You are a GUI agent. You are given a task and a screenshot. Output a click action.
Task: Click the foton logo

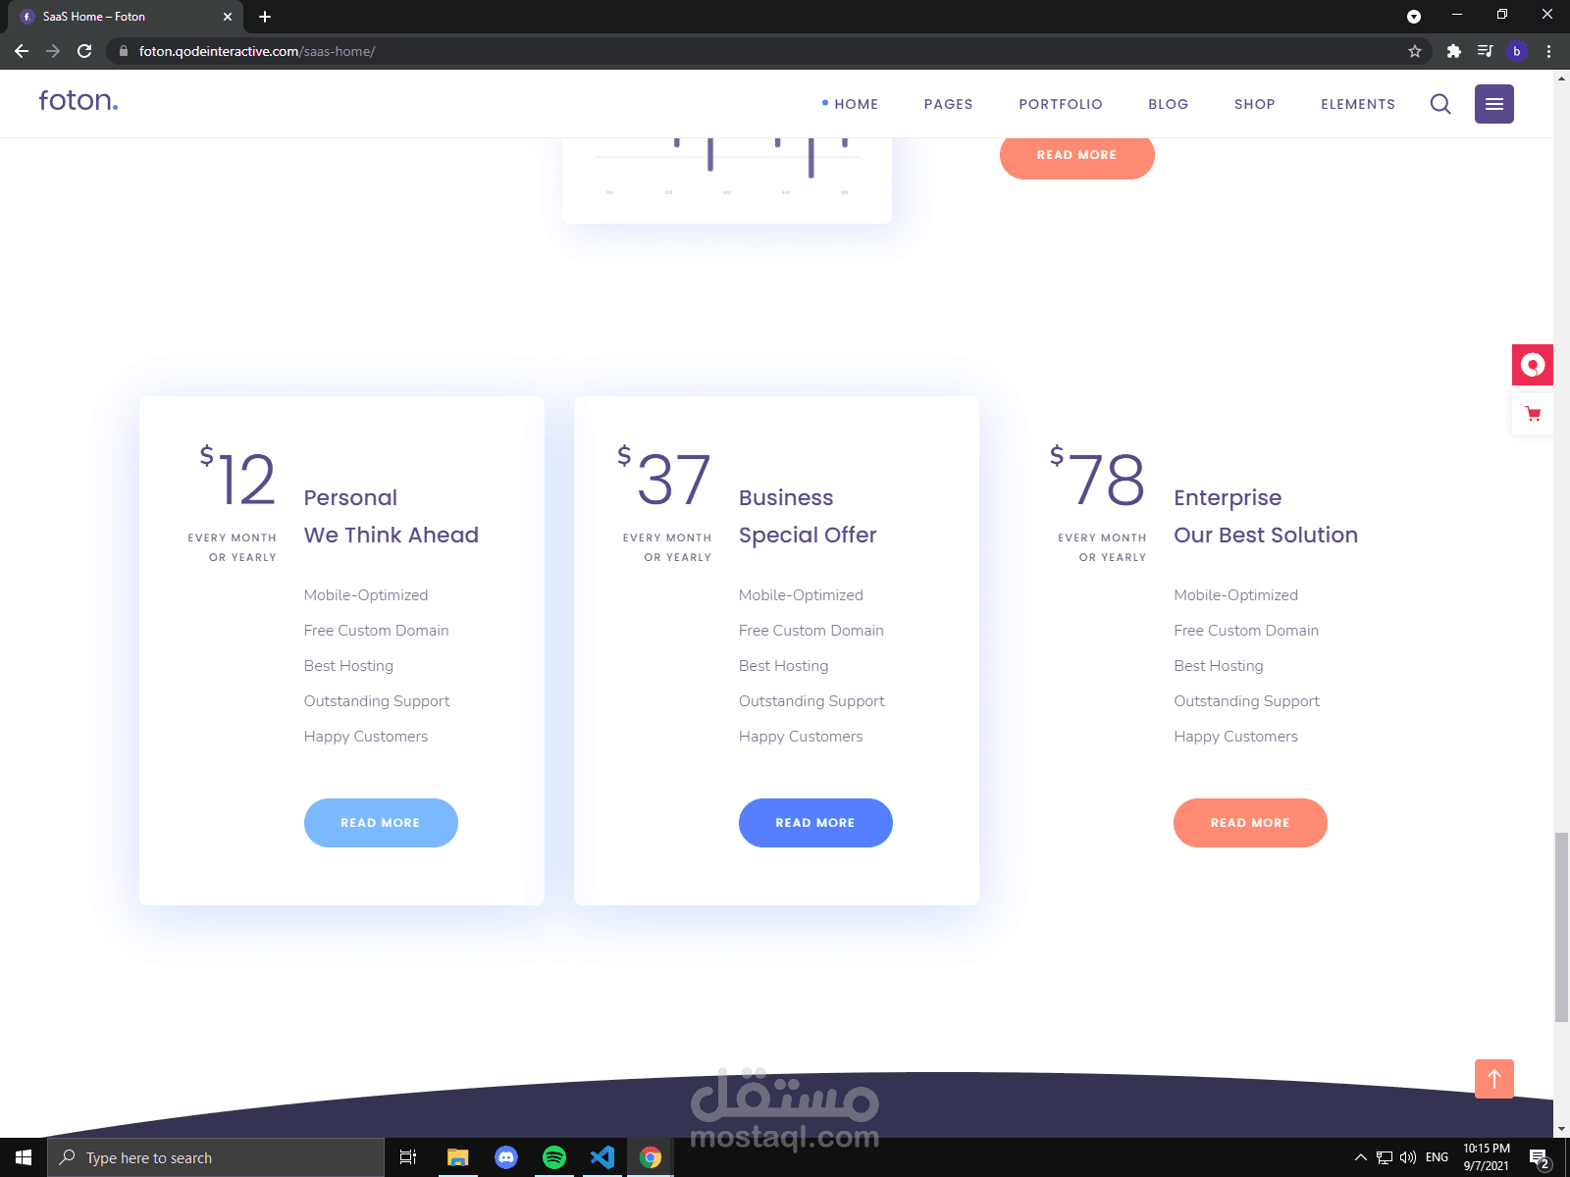click(x=78, y=100)
